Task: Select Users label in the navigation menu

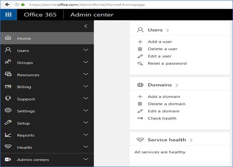Action: coord(23,51)
